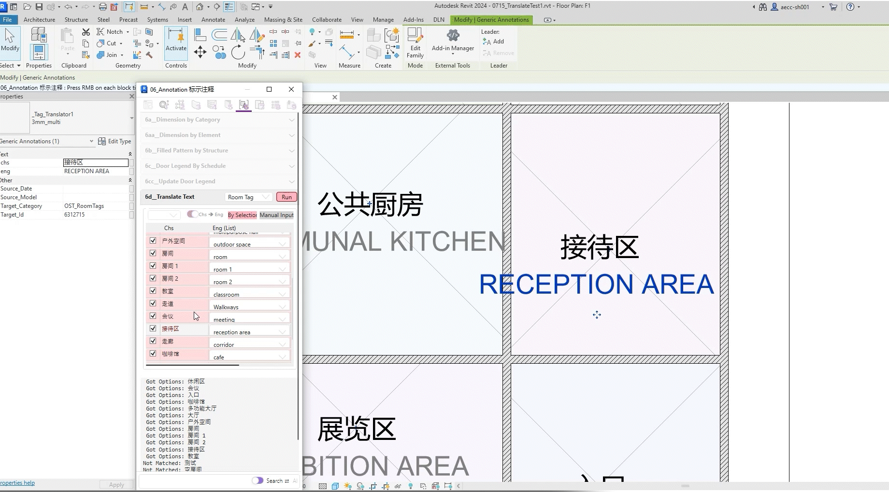Click the Print icon in quick access toolbar
889x492 pixels.
[x=102, y=7]
